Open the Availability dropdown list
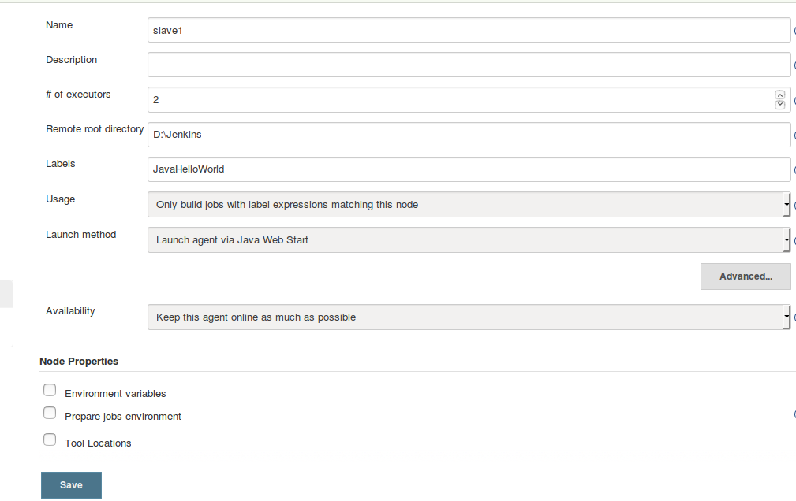This screenshot has width=796, height=501. [x=469, y=317]
